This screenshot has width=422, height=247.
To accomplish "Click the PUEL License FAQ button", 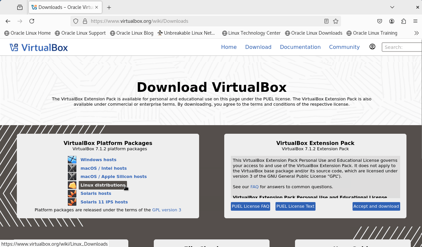I will [250, 206].
